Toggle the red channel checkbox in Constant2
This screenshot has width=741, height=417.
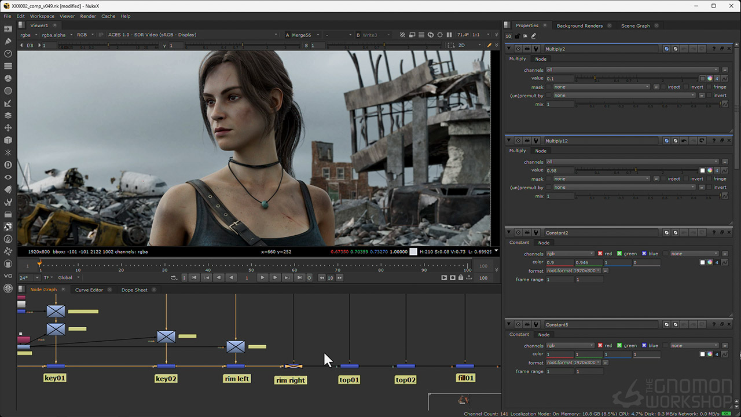(600, 254)
